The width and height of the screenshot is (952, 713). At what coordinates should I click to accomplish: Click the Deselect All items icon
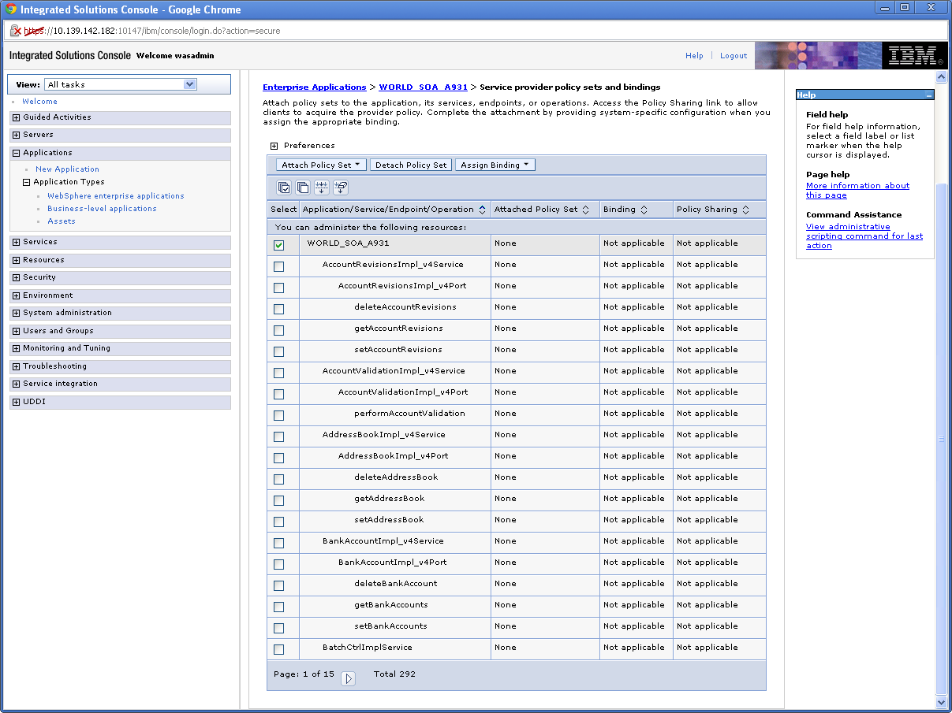pyautogui.click(x=303, y=188)
